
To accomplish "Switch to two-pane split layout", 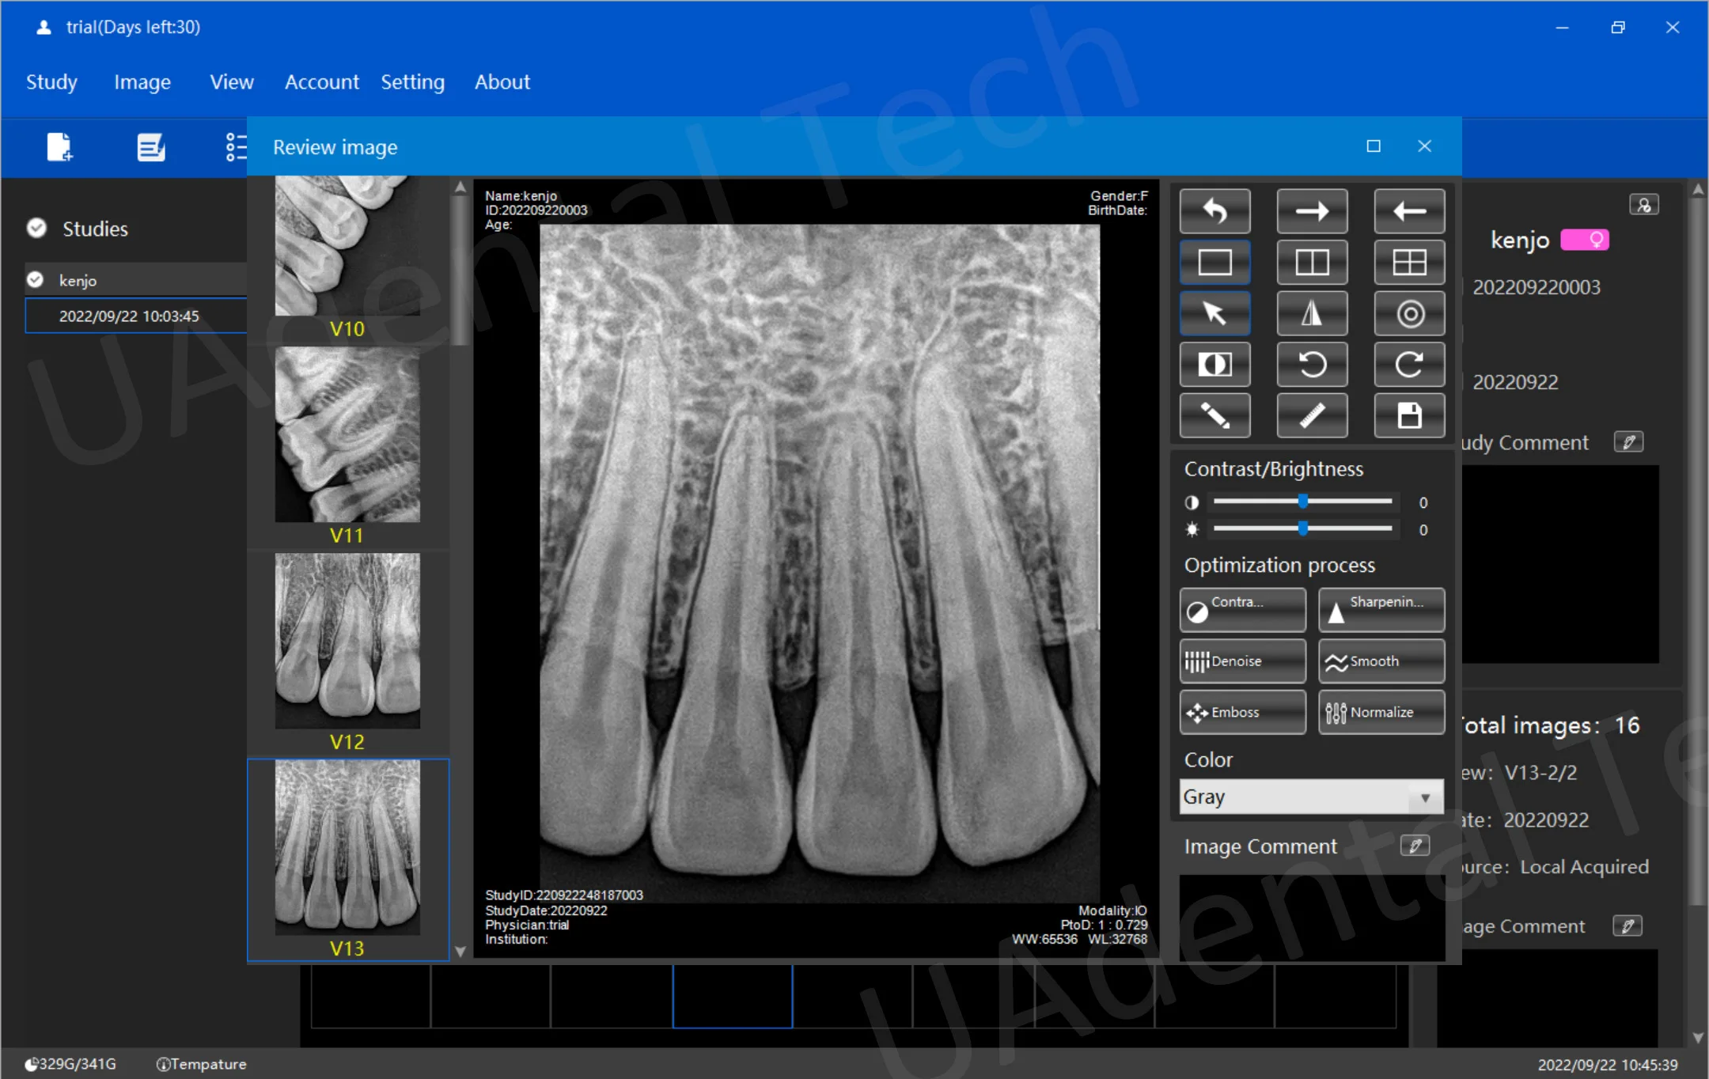I will (x=1312, y=262).
